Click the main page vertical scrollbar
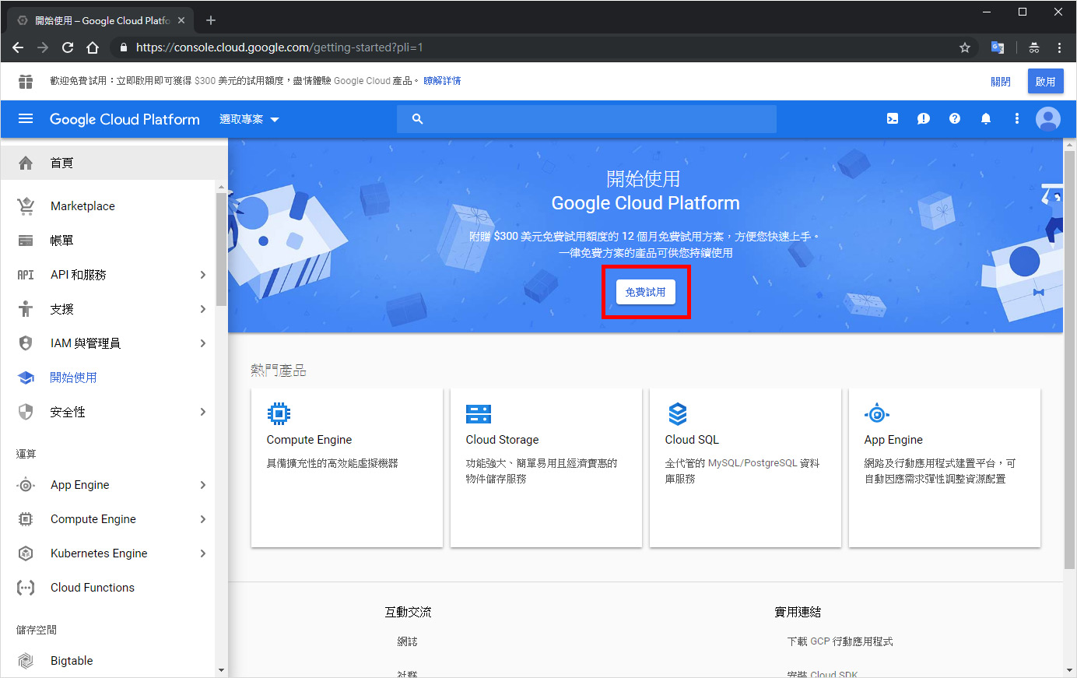 1069,360
